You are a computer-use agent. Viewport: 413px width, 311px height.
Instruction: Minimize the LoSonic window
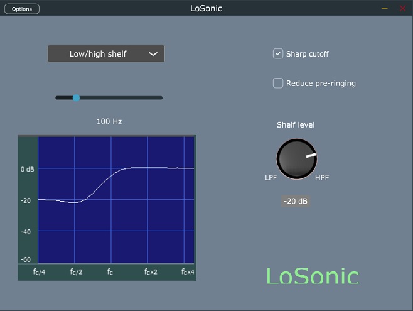[x=385, y=8]
